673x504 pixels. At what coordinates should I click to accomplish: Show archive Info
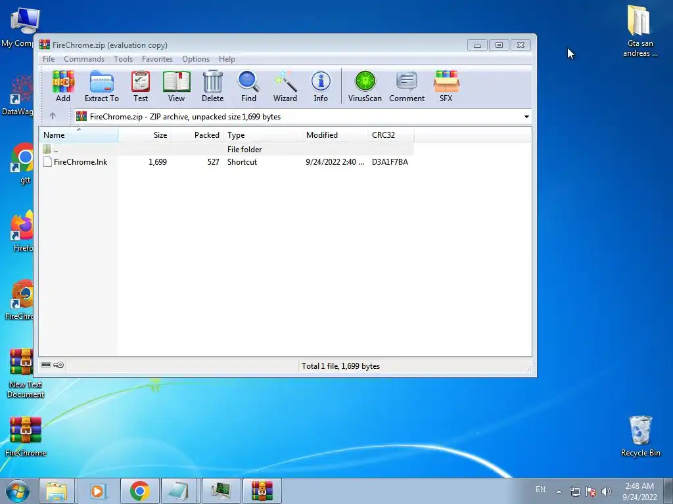(321, 86)
